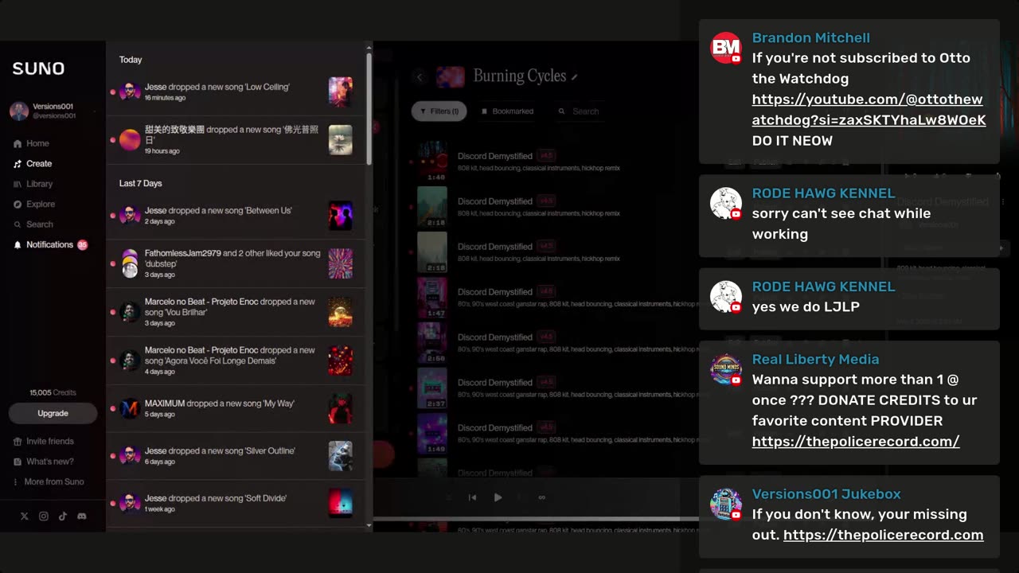Click the notifications panel scrollbar thumb

click(x=369, y=108)
